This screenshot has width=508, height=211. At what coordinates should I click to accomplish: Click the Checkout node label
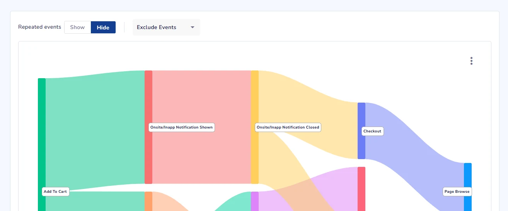click(372, 131)
